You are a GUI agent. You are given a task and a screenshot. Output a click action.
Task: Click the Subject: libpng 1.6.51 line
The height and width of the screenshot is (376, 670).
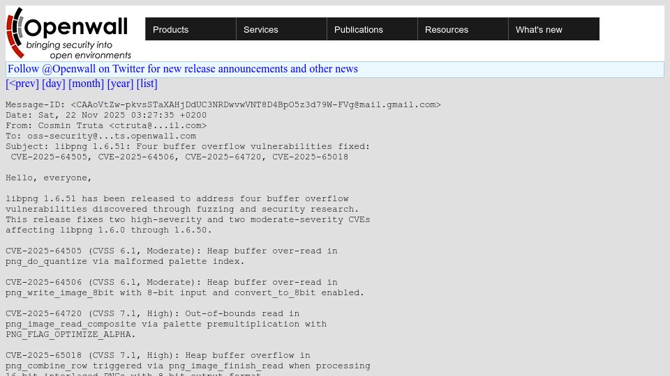pyautogui.click(x=188, y=147)
